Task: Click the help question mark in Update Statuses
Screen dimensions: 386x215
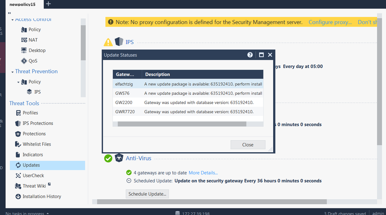Action: click(x=250, y=55)
